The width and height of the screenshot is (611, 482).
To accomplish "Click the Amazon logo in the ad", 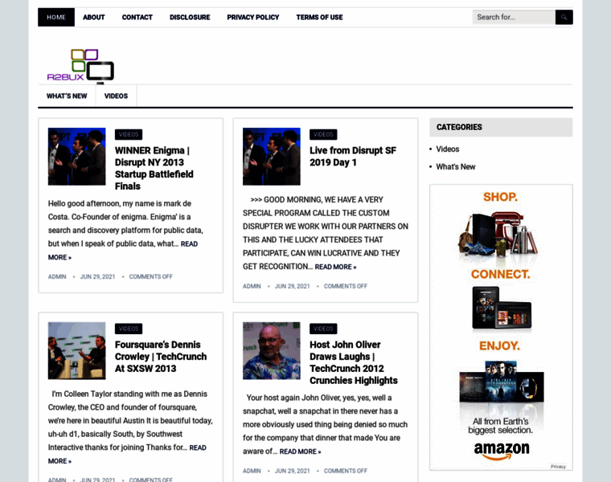I will point(502,451).
